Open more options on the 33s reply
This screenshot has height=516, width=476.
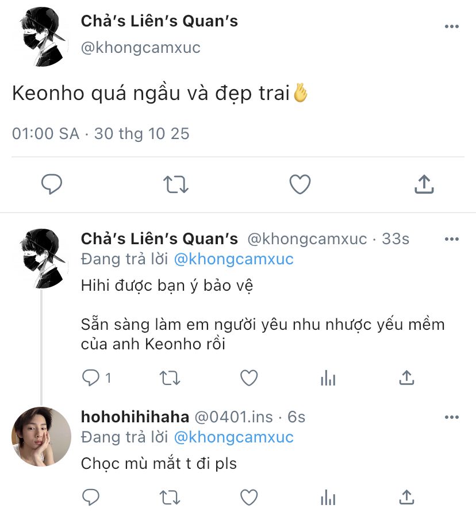(x=452, y=238)
